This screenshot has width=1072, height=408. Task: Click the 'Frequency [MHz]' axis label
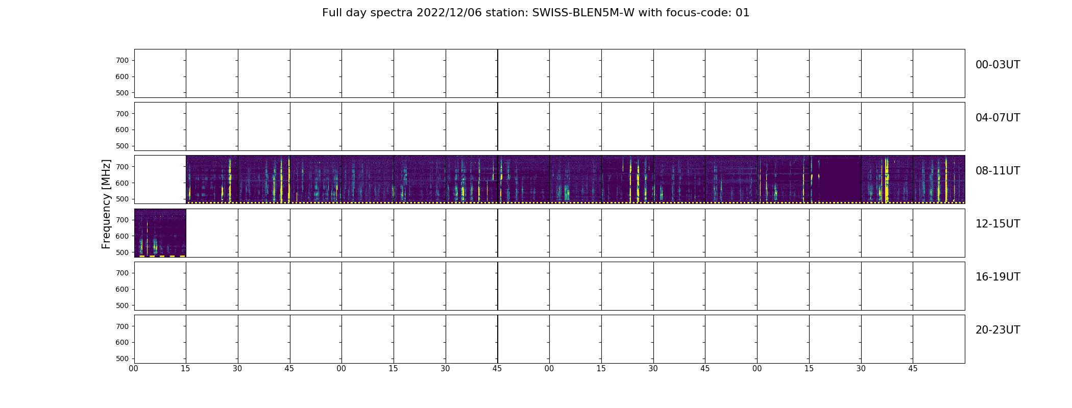point(106,204)
